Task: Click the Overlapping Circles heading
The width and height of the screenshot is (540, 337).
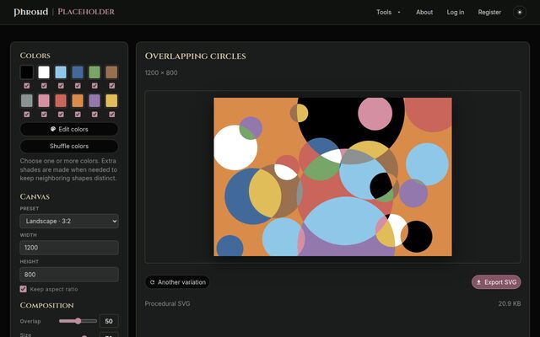Action: click(195, 56)
